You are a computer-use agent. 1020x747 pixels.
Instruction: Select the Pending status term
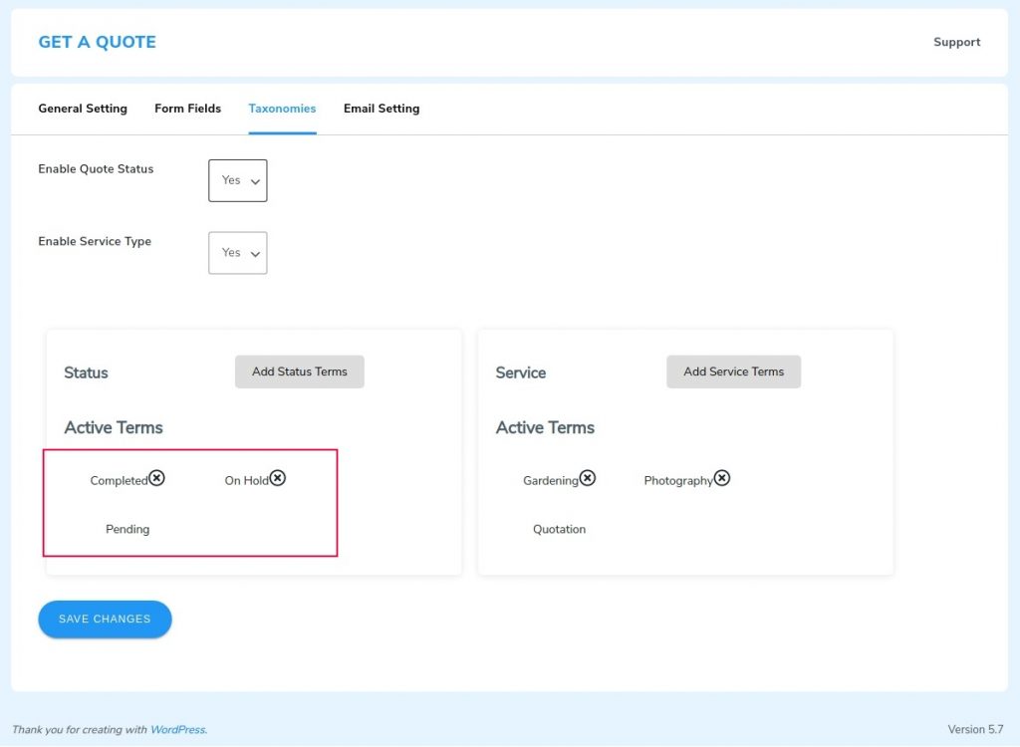click(x=127, y=529)
